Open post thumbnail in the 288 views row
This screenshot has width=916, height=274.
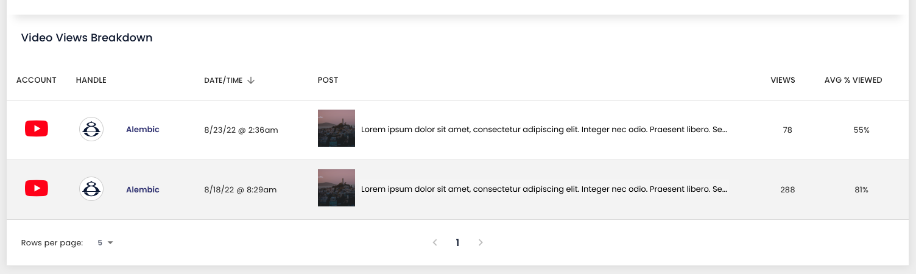point(336,188)
